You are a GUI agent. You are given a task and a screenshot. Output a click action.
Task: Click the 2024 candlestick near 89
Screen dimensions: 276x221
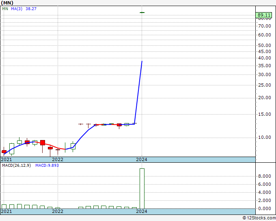(142, 13)
